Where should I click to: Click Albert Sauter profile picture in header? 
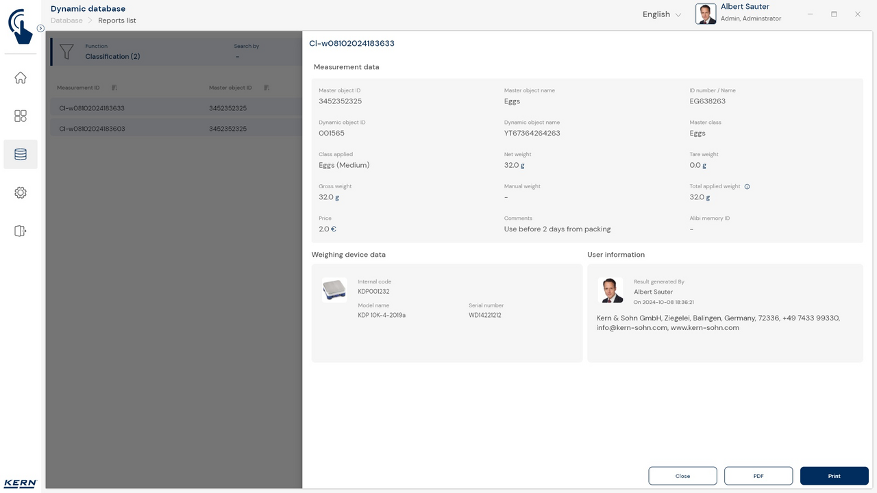[706, 14]
